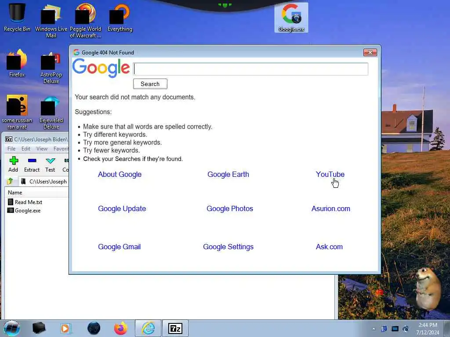
Task: Click the Google logo image in dialog
Action: coord(101,68)
